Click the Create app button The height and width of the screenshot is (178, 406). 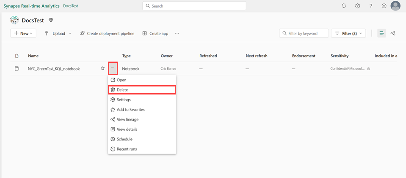[155, 33]
